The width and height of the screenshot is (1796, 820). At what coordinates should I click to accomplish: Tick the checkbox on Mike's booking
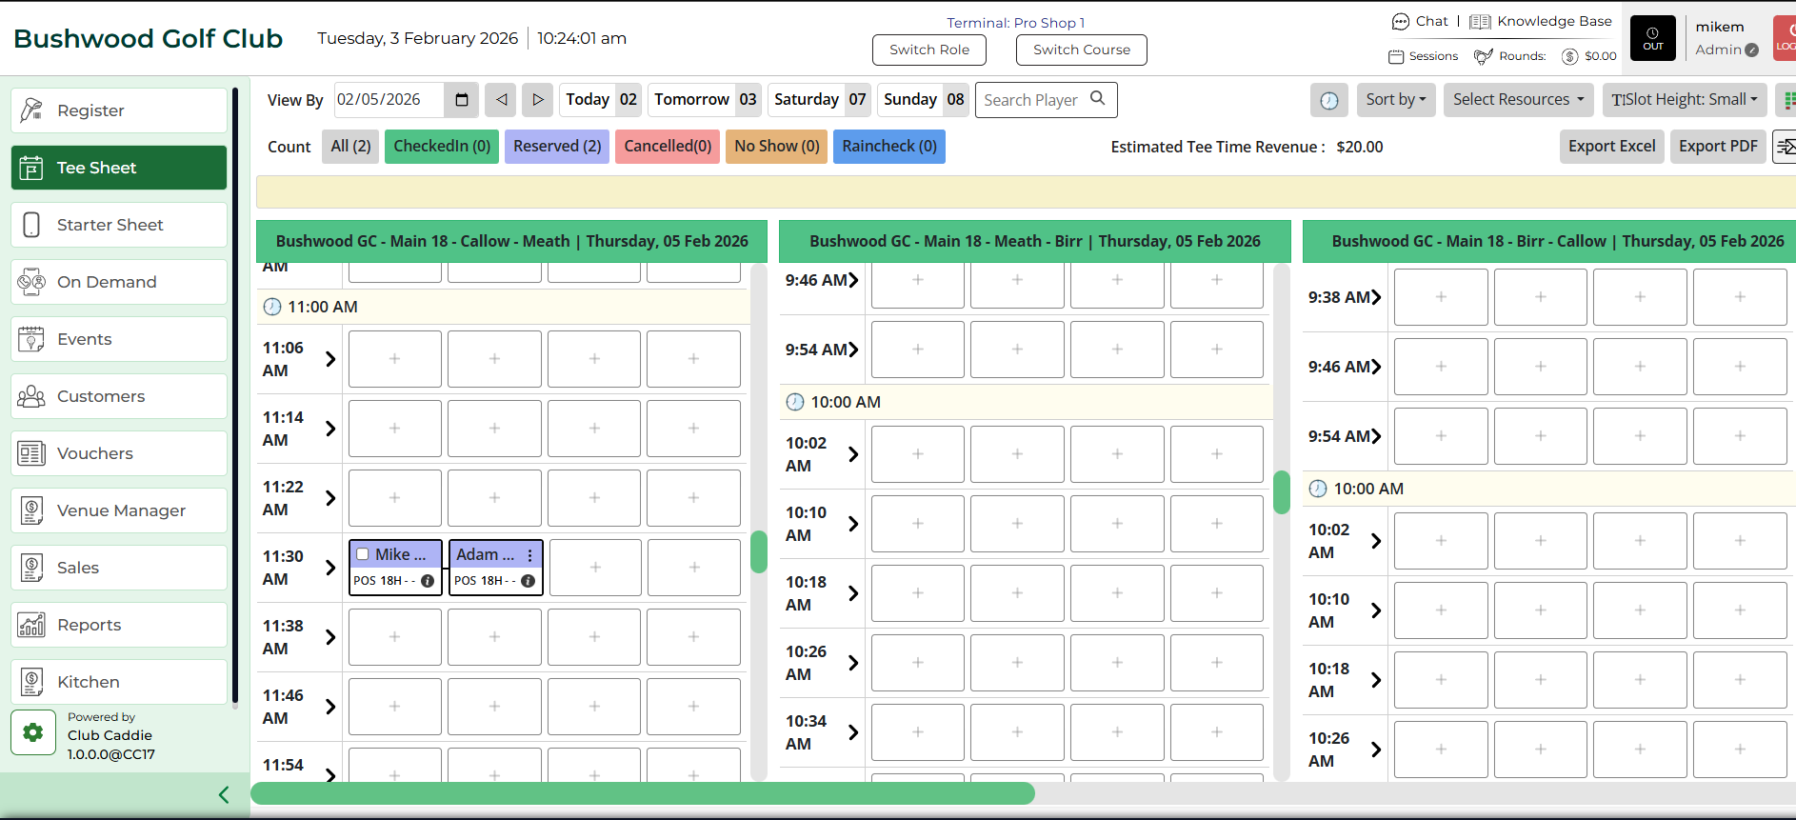pos(363,554)
